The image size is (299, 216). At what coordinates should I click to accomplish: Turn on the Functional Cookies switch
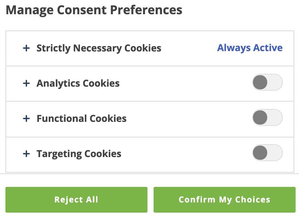267,117
